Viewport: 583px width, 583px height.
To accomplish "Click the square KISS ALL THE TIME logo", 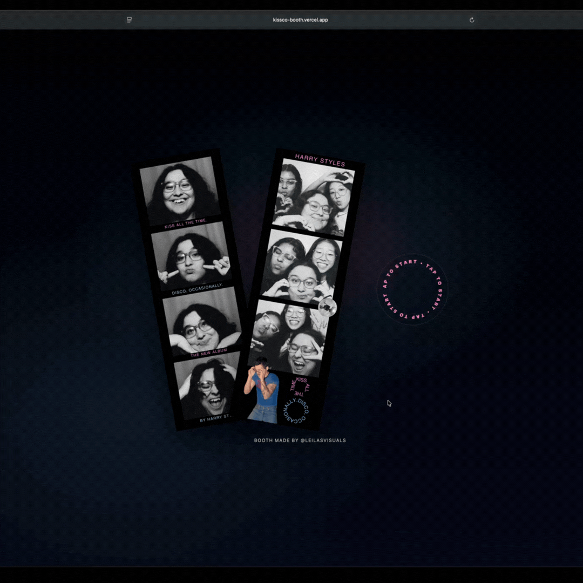I will [300, 387].
